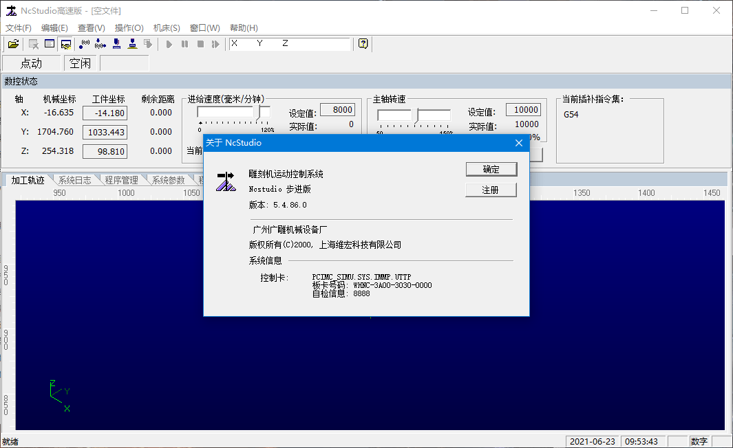Click the X machine coordinate -16.635
This screenshot has width=733, height=448.
point(59,113)
